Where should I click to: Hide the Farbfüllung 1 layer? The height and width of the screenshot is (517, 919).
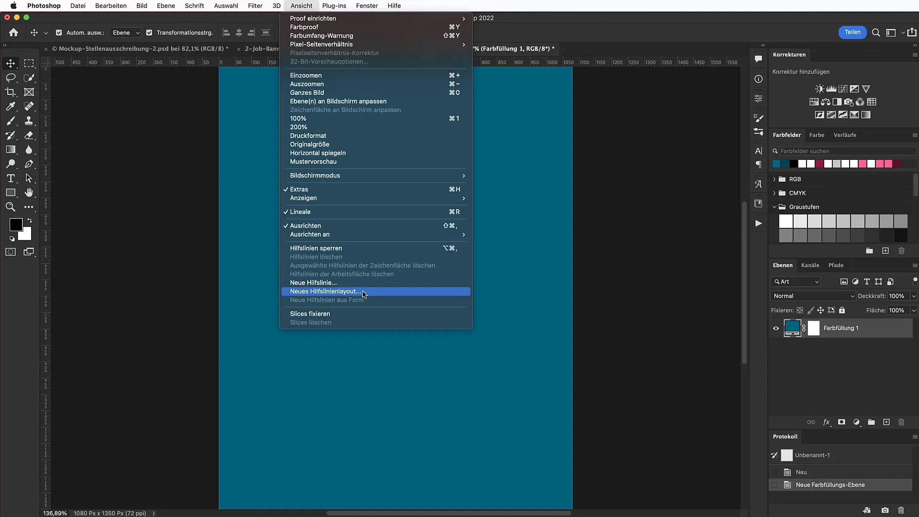776,328
